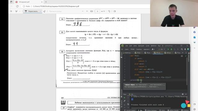198x111 pixels.
Task: Toggle the Project tool window
Action: (122, 55)
